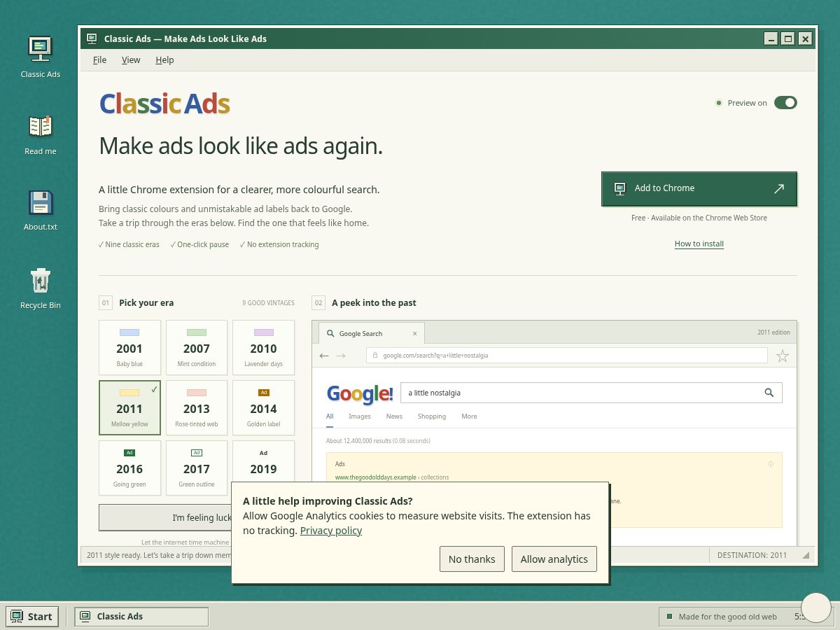Click No thanks on cookie prompt
The image size is (840, 630).
pos(472,559)
